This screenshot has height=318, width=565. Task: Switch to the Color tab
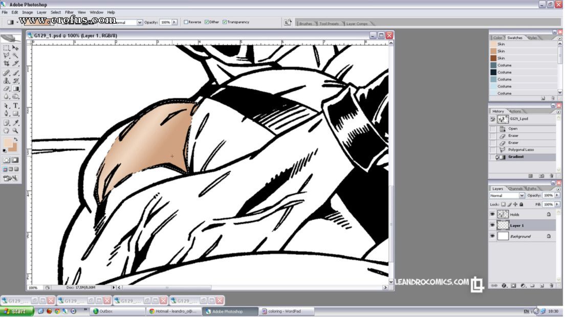[x=497, y=38]
